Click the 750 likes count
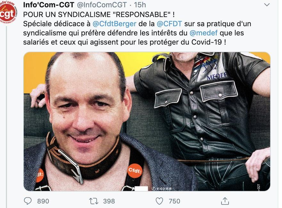This screenshot has width=282, height=208. point(174,201)
